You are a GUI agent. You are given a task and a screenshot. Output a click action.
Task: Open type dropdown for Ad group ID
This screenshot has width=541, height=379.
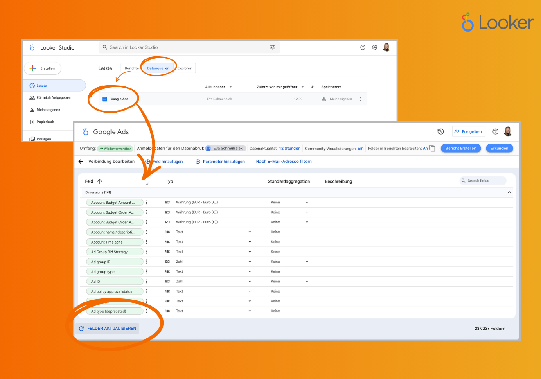point(250,262)
